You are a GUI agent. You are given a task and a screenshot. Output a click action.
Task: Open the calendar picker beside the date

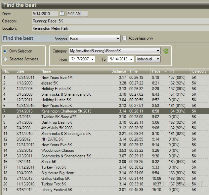[62, 14]
